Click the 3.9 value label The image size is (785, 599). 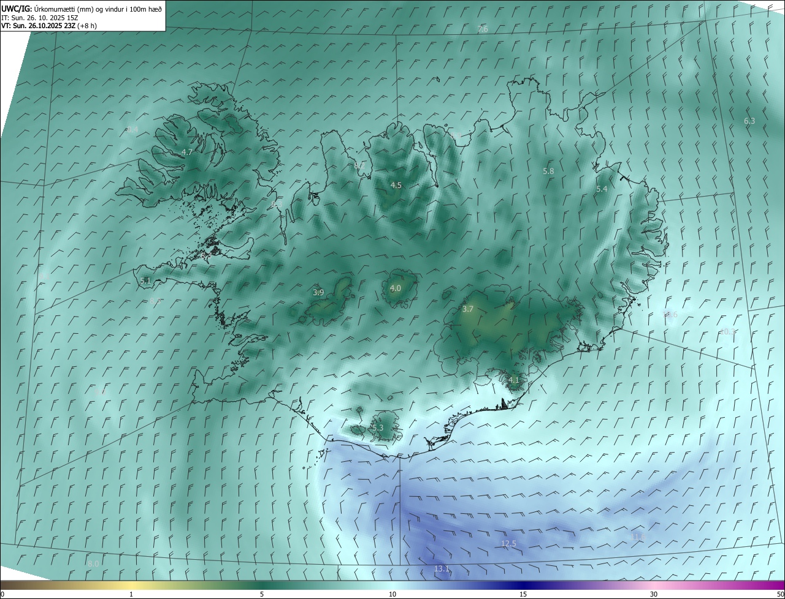318,293
